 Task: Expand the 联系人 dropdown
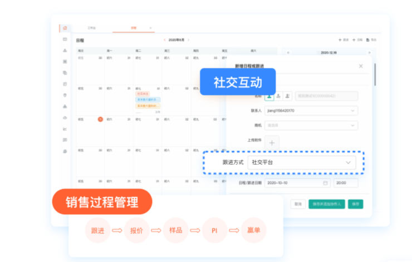pos(311,111)
